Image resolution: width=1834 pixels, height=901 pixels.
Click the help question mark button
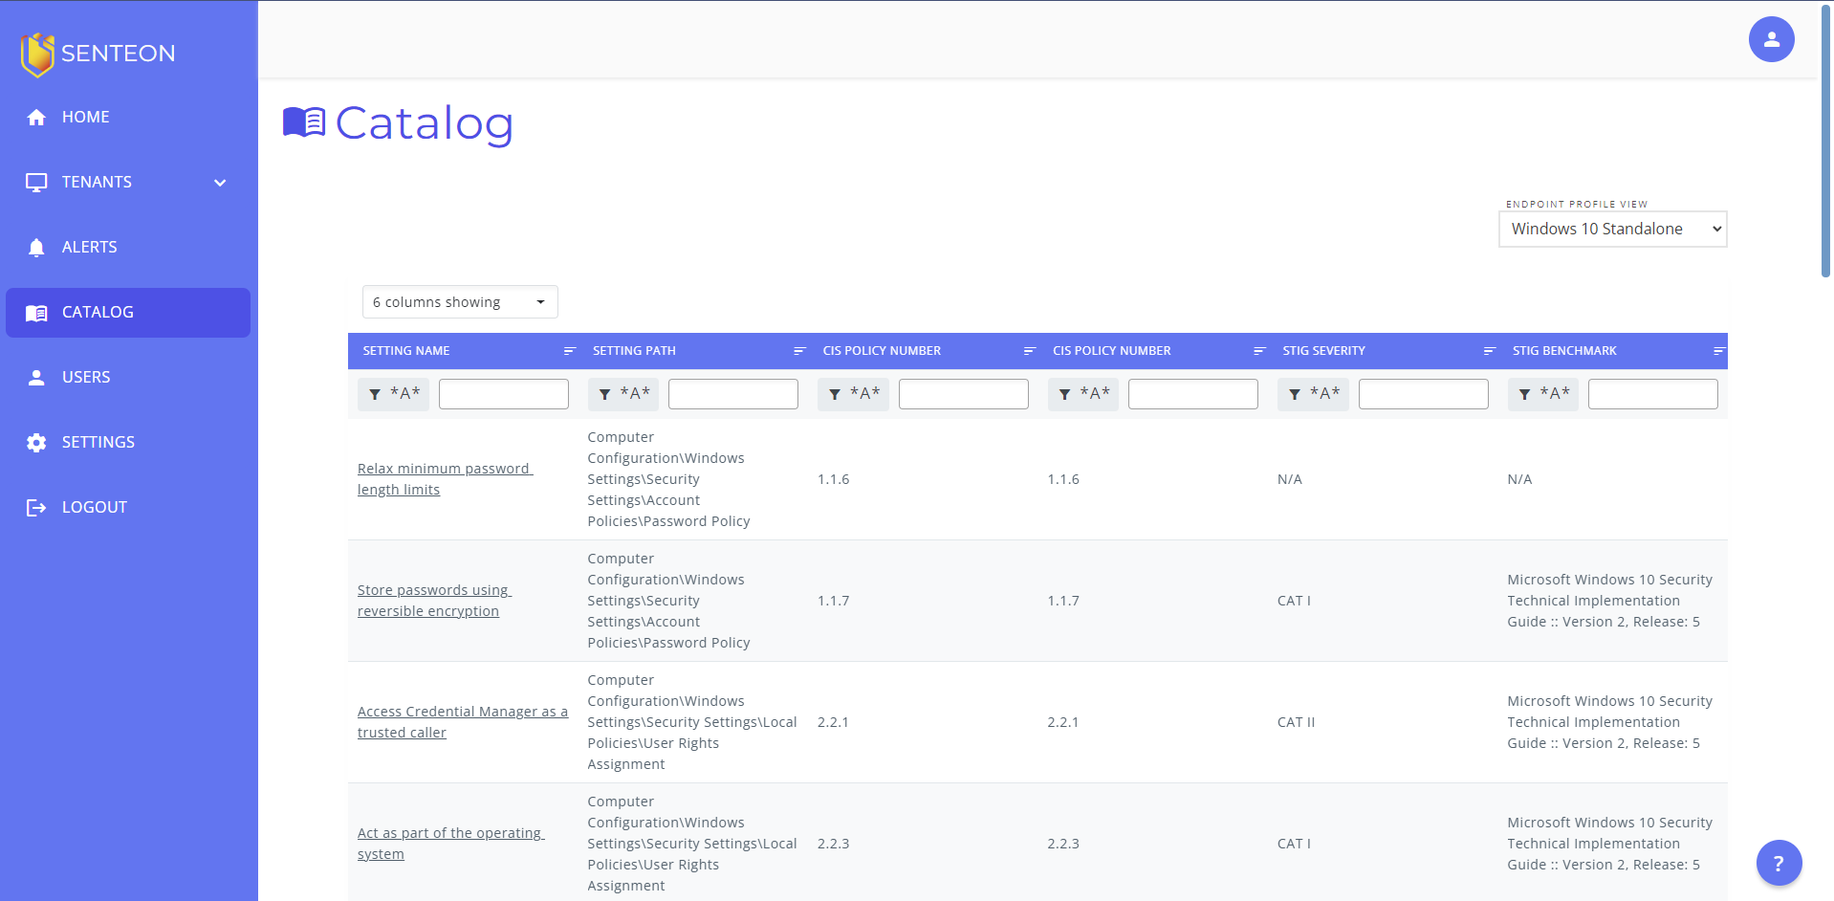(1779, 864)
